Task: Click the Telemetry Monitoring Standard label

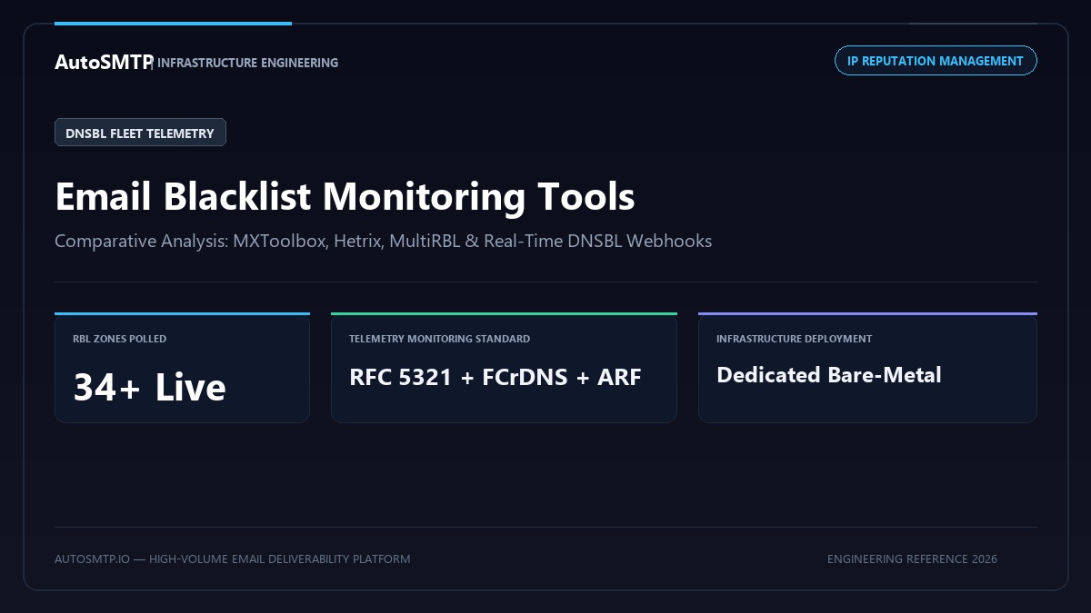Action: (439, 339)
